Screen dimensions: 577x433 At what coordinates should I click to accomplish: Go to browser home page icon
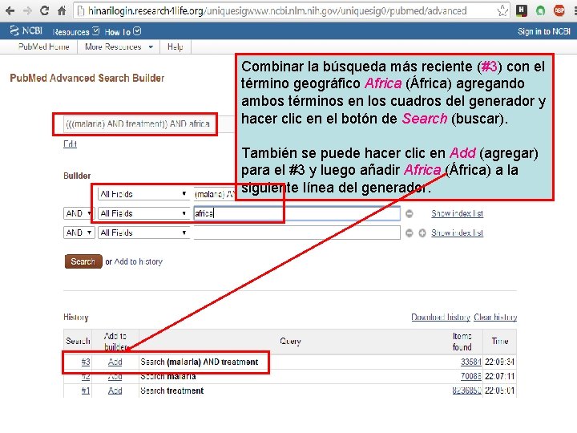click(x=62, y=10)
